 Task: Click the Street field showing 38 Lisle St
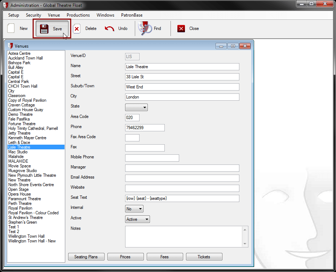182,77
